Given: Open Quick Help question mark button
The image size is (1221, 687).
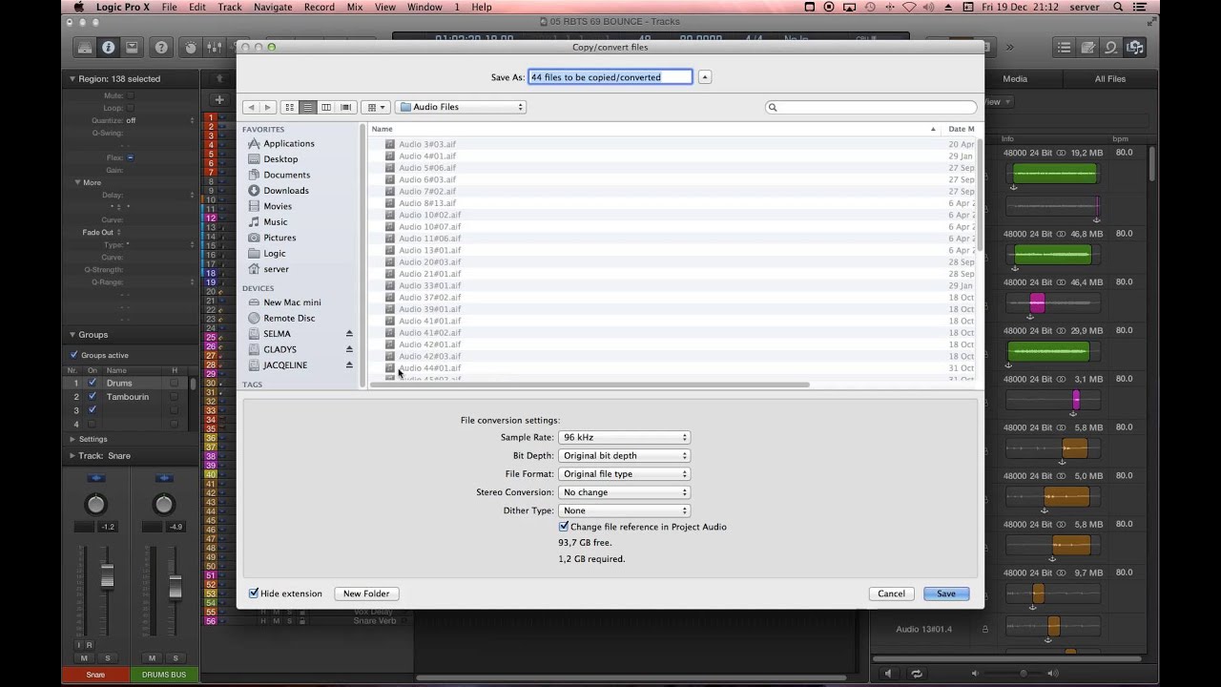Looking at the screenshot, I should [161, 47].
